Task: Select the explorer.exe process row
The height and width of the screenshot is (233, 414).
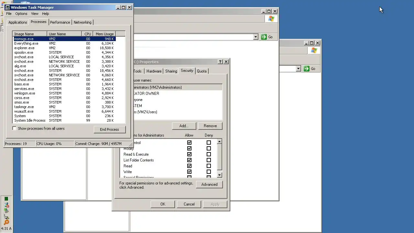Action: tap(64, 48)
